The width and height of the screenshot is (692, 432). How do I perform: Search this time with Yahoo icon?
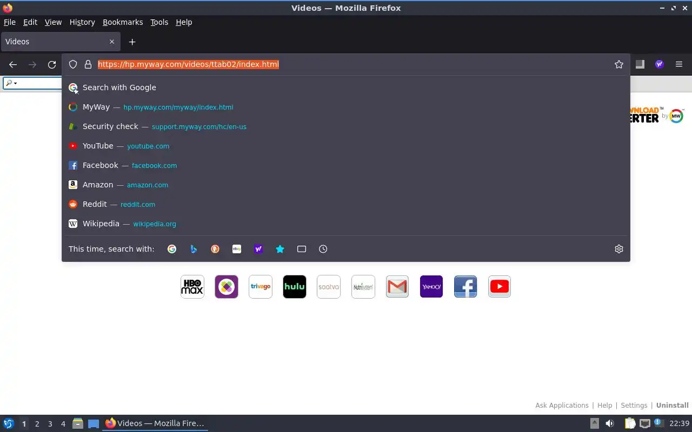pos(258,249)
